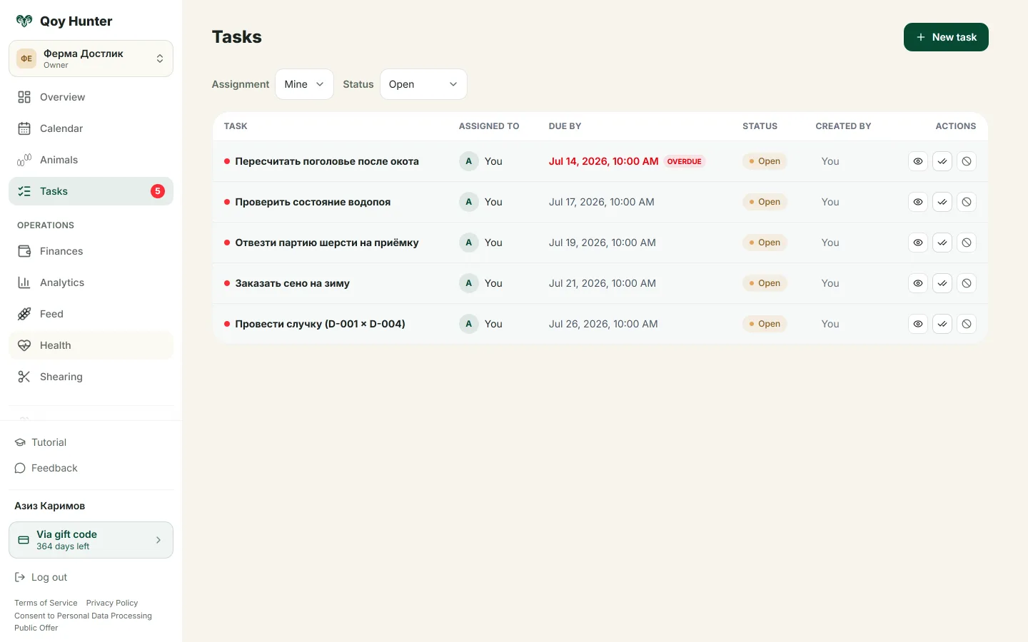
Task: Open the Feedback link
Action: coord(46,468)
